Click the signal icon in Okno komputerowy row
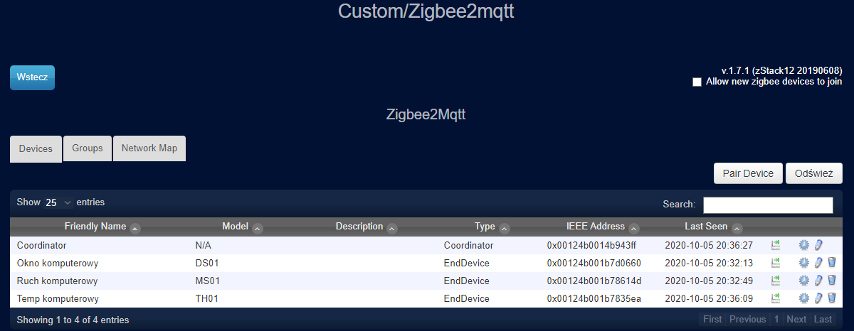The height and width of the screenshot is (331, 854). (x=776, y=263)
